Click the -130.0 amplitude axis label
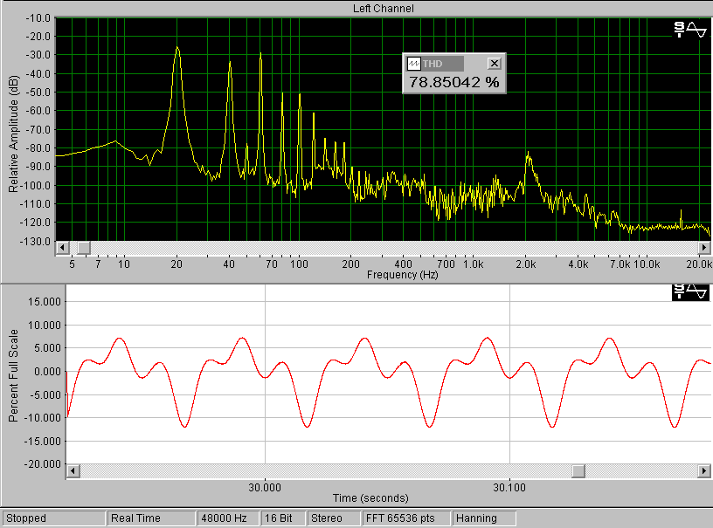The image size is (713, 528). pyautogui.click(x=35, y=241)
